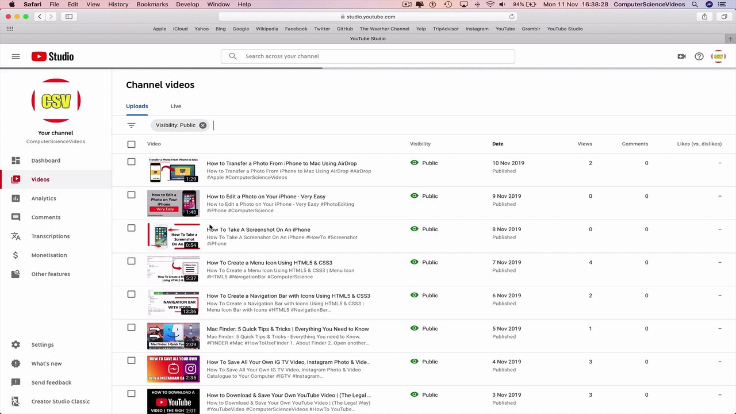736x414 pixels.
Task: Open the Help question mark icon
Action: (699, 56)
